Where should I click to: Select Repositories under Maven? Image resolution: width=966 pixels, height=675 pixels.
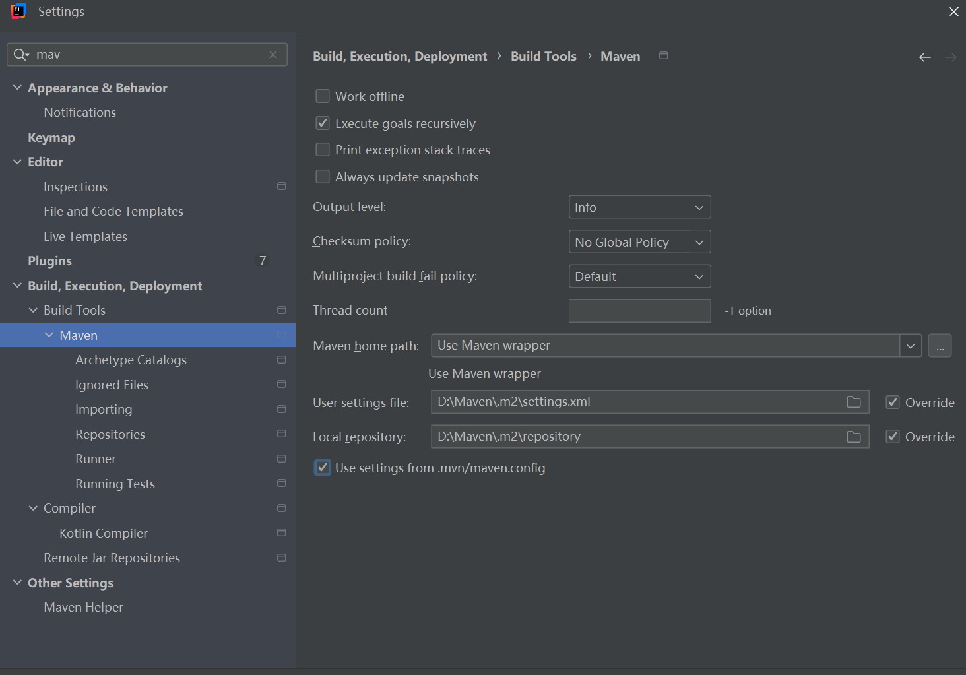point(110,434)
